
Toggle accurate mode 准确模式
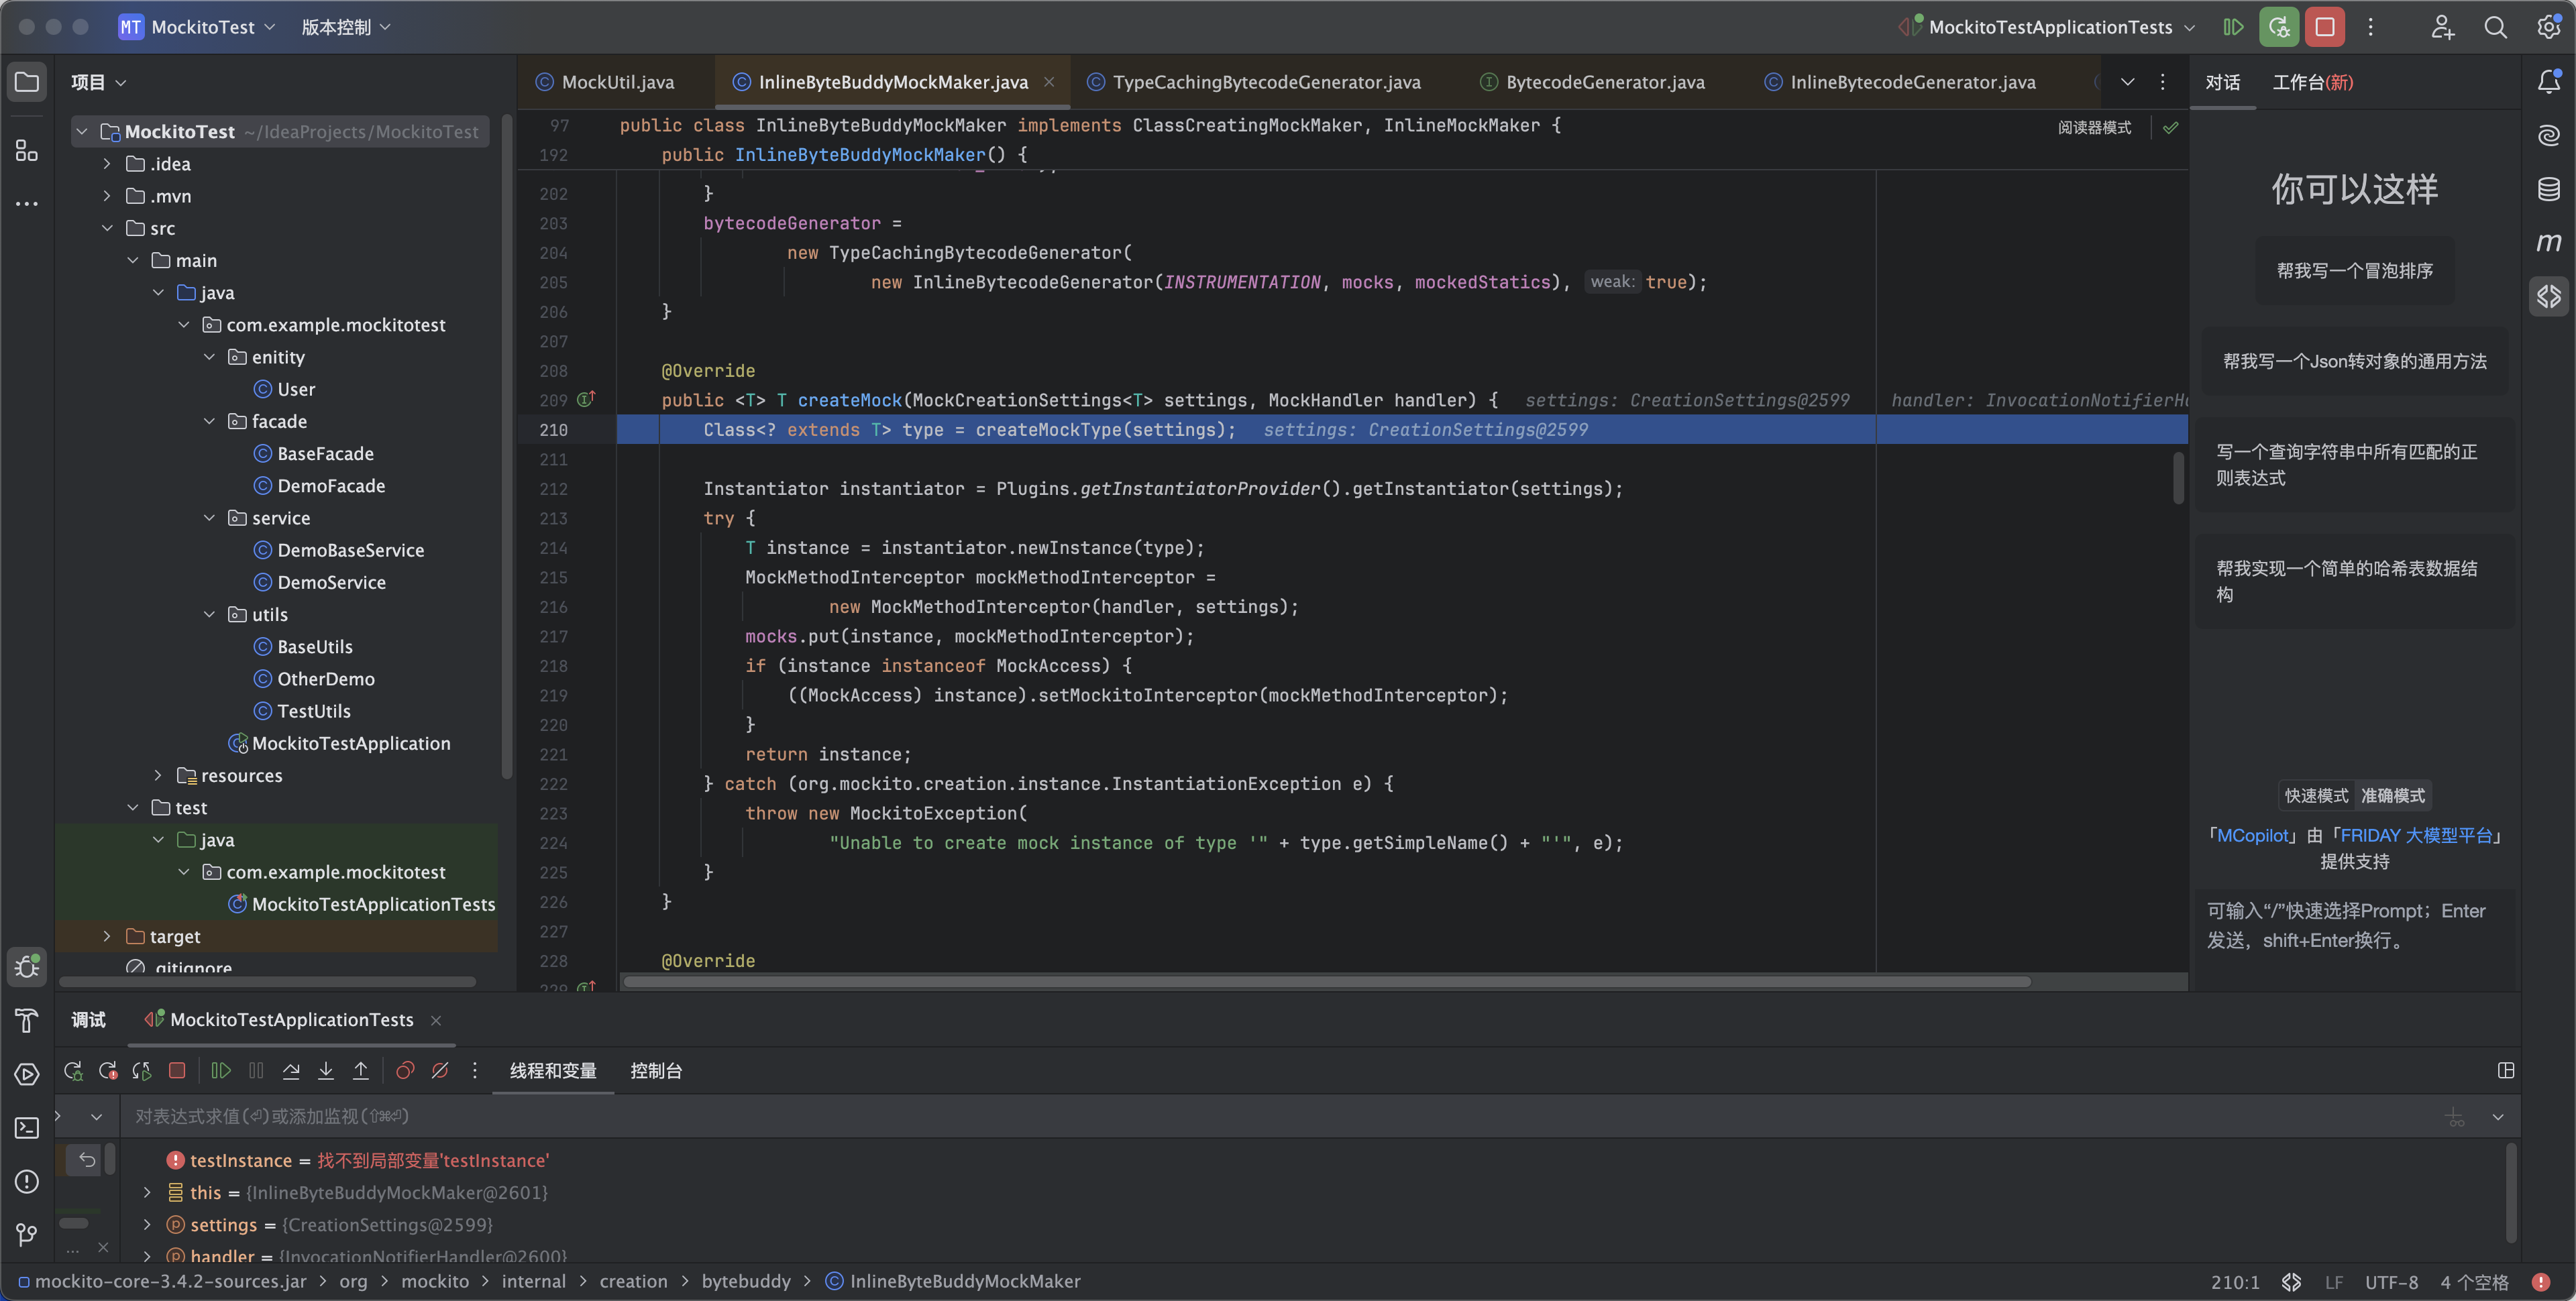coord(2393,796)
